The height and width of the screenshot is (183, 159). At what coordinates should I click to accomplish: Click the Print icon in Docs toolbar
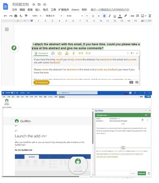click(x=16, y=16)
